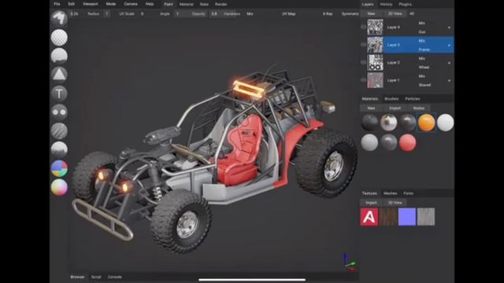The image size is (504, 283).
Task: Open Layer 2 Mix blend dropdown
Action: 422,58
